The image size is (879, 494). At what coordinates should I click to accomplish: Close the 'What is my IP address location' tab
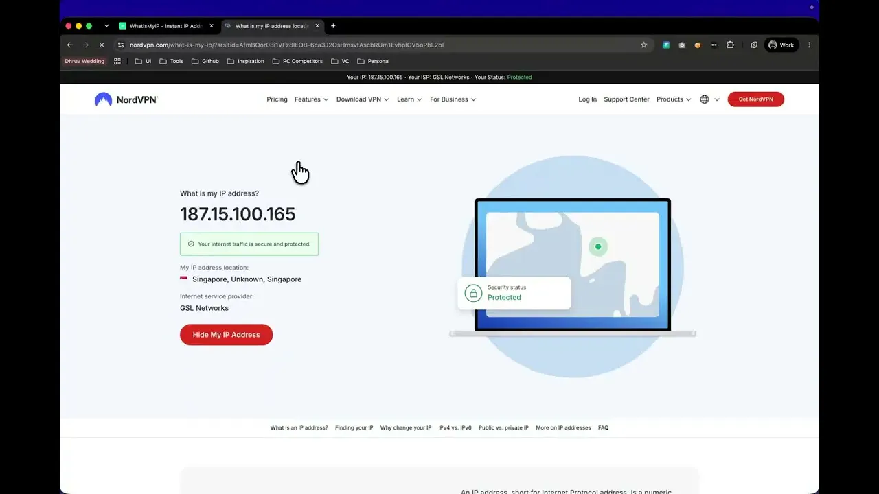click(x=317, y=26)
